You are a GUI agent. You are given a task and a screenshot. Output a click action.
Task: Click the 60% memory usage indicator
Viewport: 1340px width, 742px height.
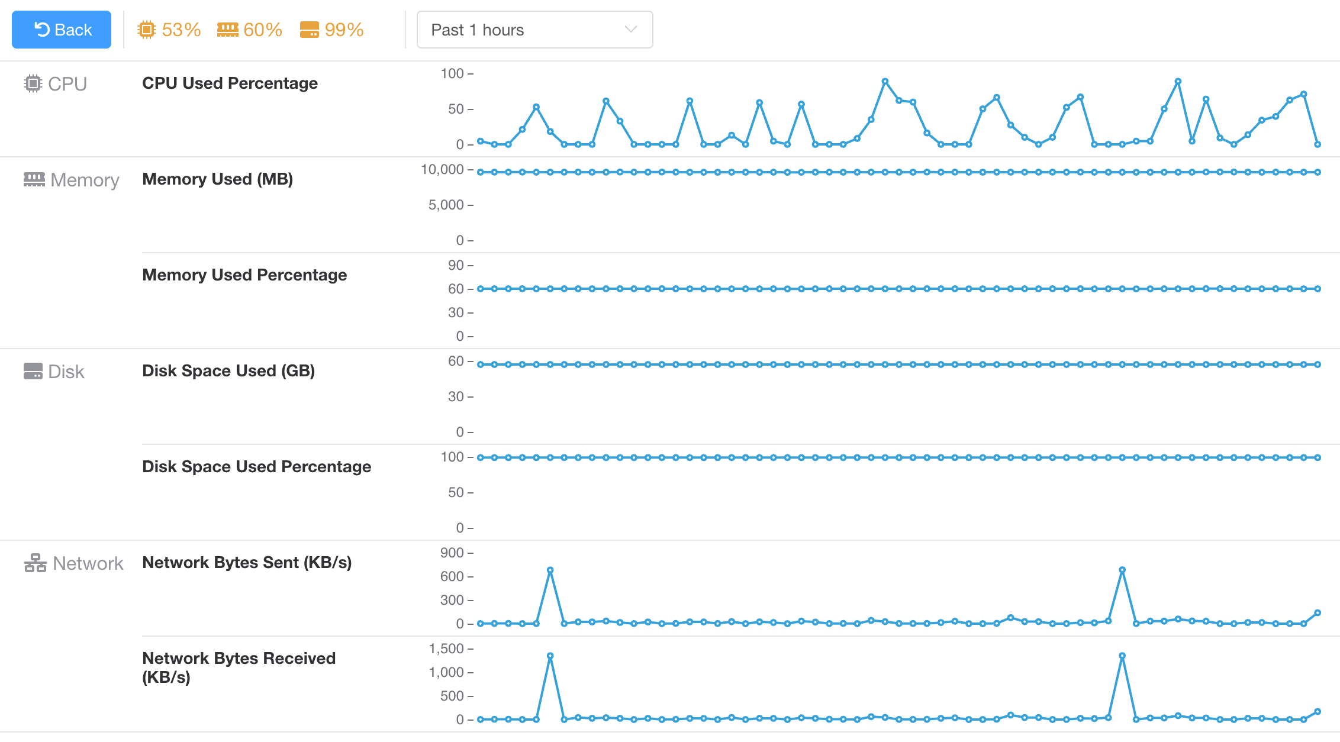tap(263, 30)
